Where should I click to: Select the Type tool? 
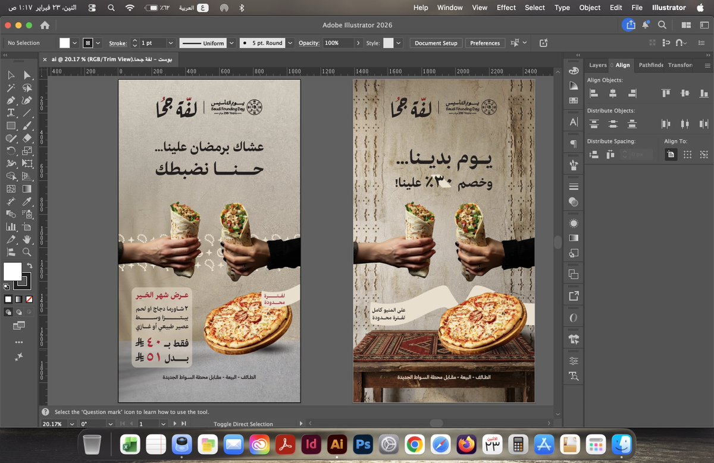pyautogui.click(x=11, y=113)
